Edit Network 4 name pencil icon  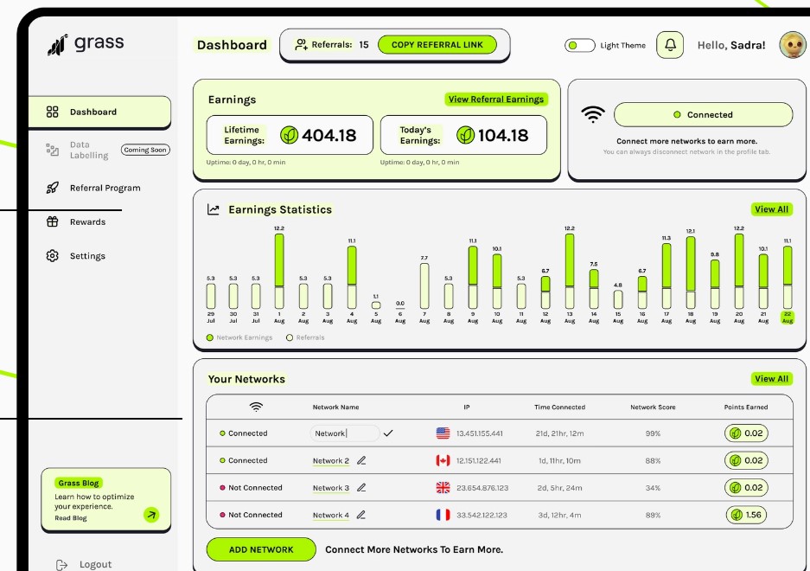pyautogui.click(x=361, y=515)
